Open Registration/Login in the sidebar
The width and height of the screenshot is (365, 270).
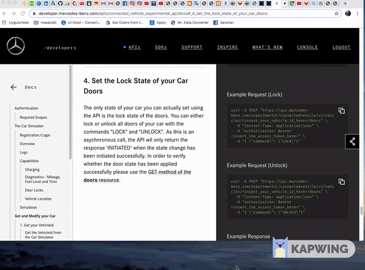pyautogui.click(x=35, y=135)
